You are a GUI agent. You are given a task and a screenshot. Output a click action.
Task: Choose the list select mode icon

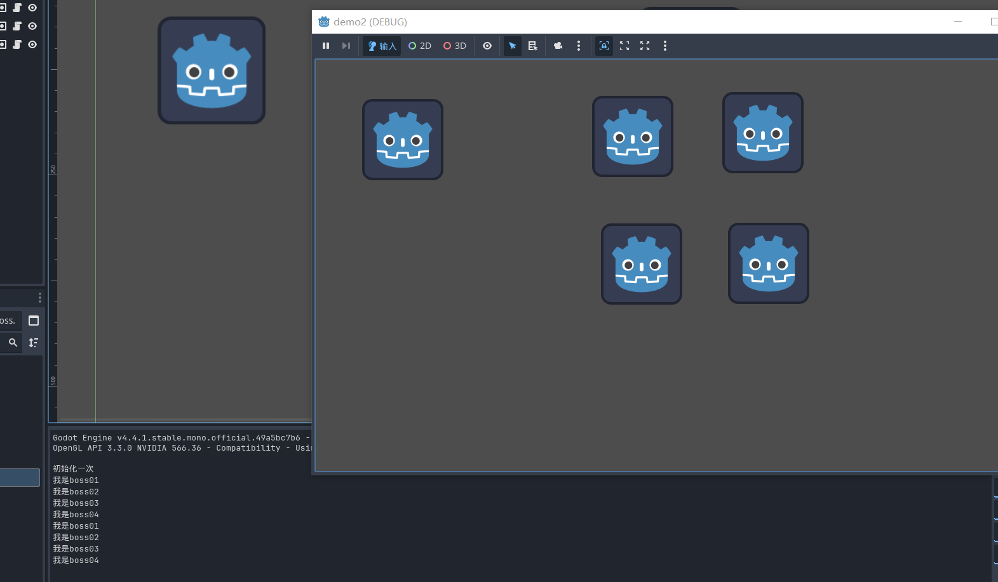(533, 46)
